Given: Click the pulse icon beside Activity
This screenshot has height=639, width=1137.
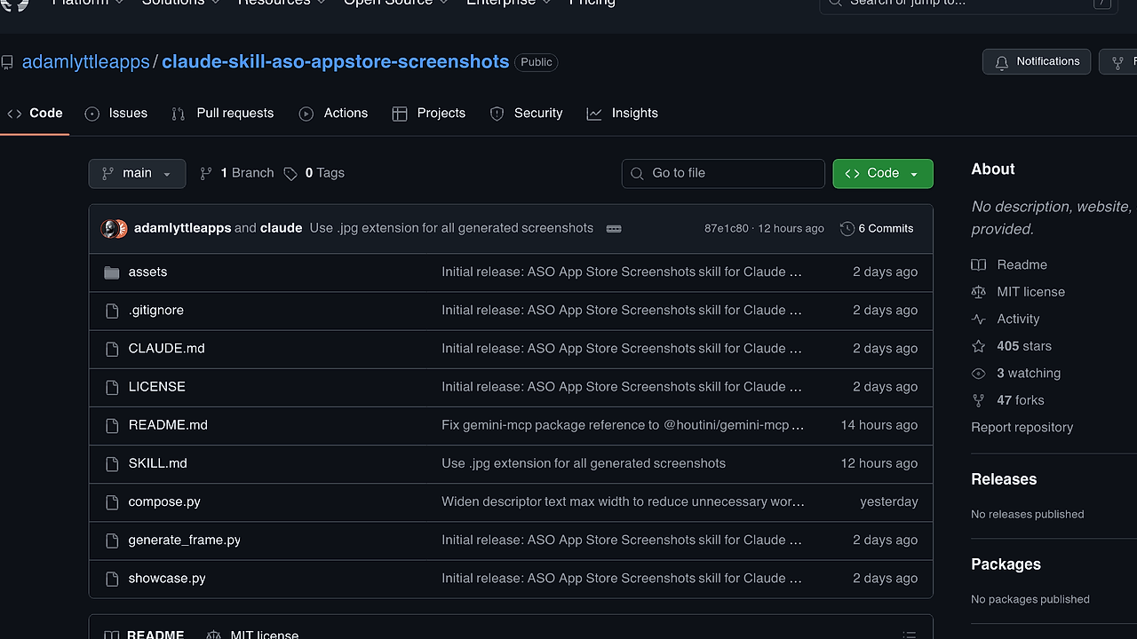Looking at the screenshot, I should [979, 319].
